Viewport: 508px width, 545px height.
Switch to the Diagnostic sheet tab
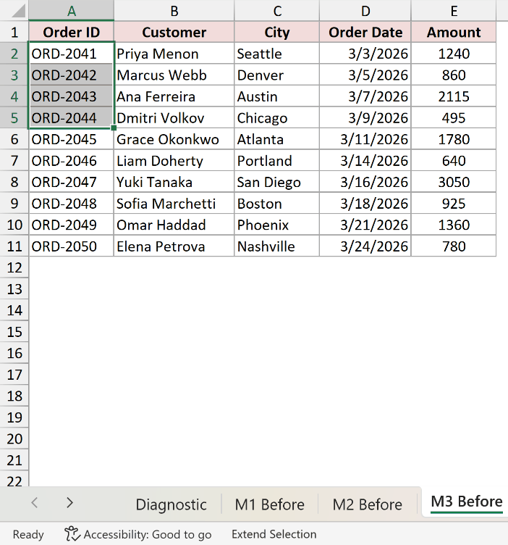[171, 504]
